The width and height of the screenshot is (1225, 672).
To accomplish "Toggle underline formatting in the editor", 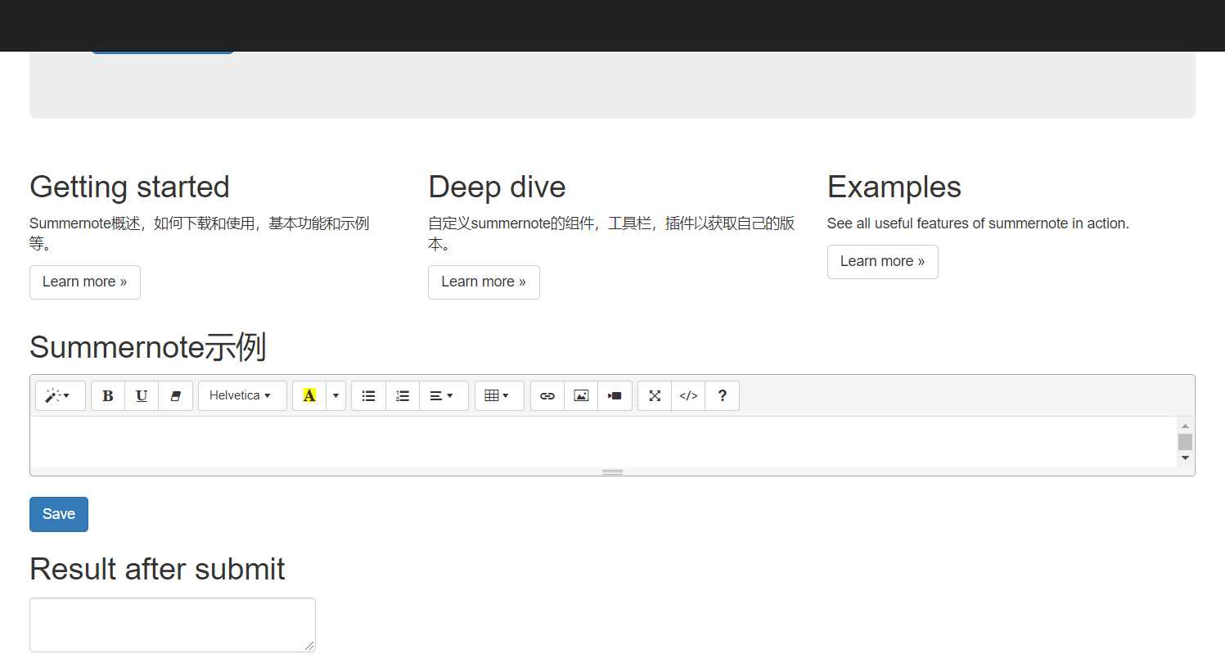I will (142, 396).
